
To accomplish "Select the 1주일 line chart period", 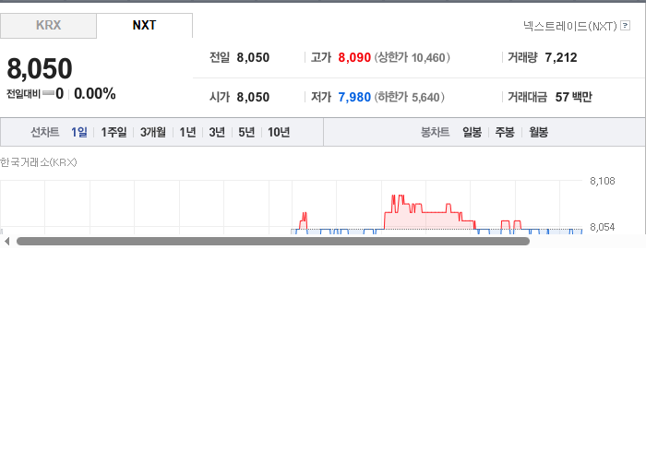I will (114, 132).
